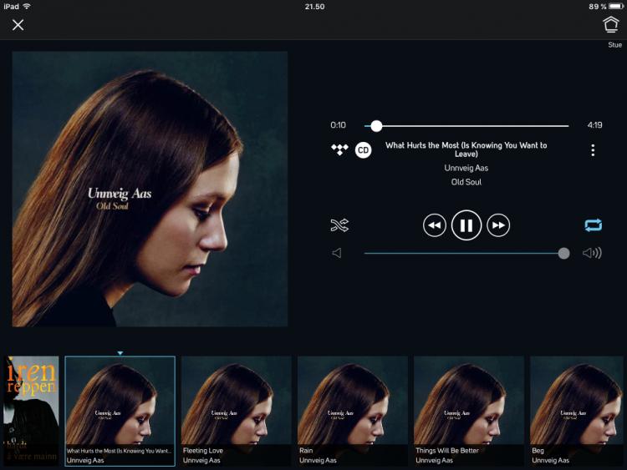Screen dimensions: 627x470
Task: Click the battery indicator icon
Action: click(x=616, y=7)
